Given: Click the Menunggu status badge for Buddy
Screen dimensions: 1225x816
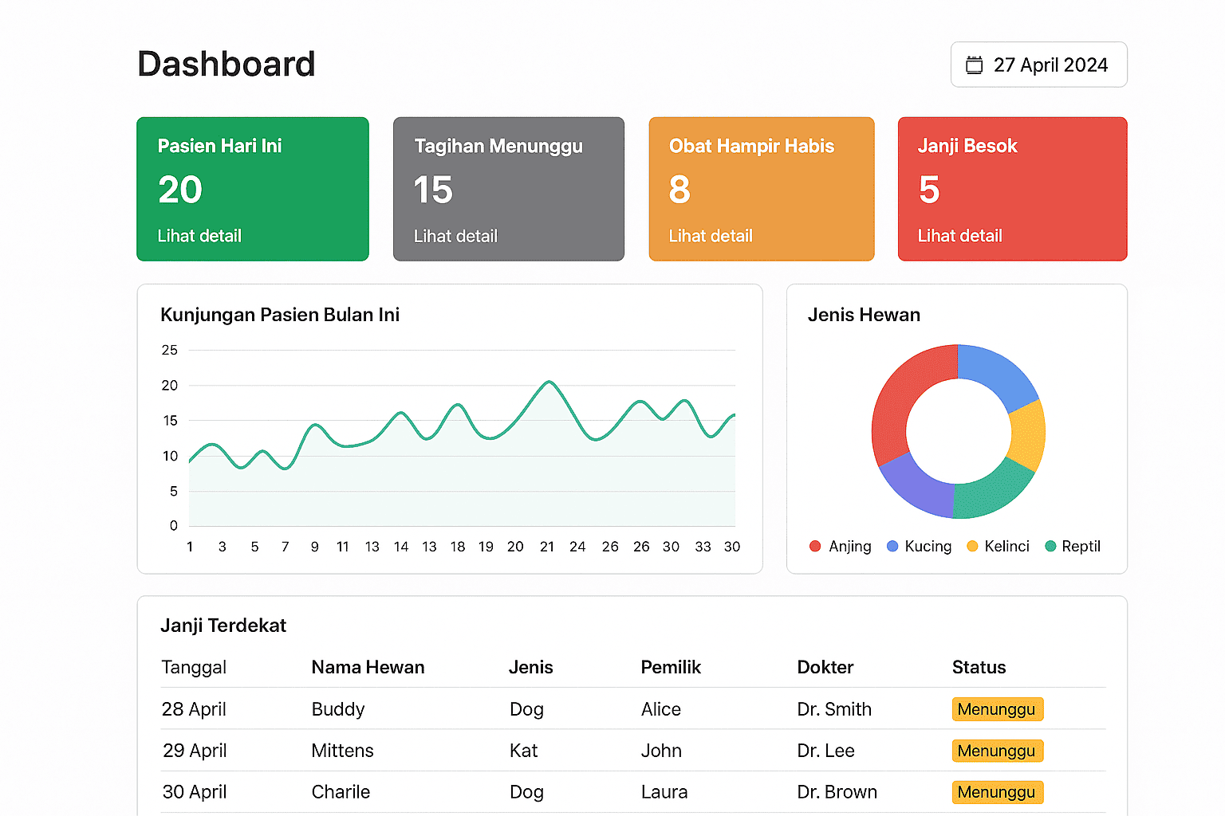Looking at the screenshot, I should click(x=998, y=709).
